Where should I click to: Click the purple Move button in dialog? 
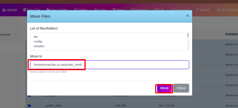(164, 88)
